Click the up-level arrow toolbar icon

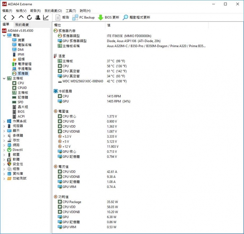21,17
